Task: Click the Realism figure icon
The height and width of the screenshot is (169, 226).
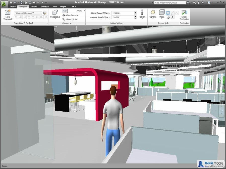Action: tap(142, 12)
